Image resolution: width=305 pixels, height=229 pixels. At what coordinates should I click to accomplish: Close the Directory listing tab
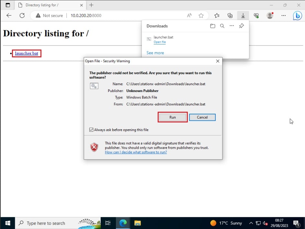coord(82,5)
